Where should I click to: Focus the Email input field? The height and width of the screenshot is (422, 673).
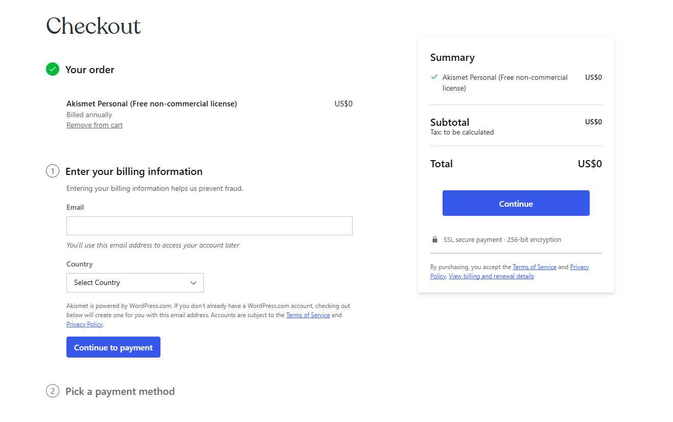pos(210,226)
